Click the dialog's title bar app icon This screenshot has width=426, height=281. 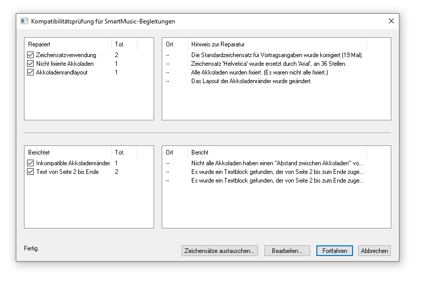click(24, 21)
